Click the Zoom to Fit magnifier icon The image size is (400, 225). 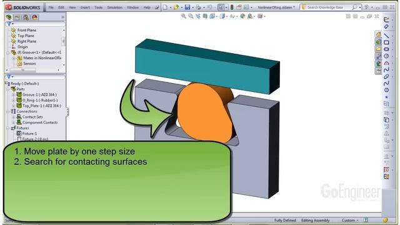point(183,16)
